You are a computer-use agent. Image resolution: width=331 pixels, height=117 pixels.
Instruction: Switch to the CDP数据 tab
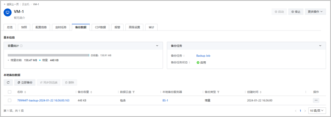(x=100, y=27)
